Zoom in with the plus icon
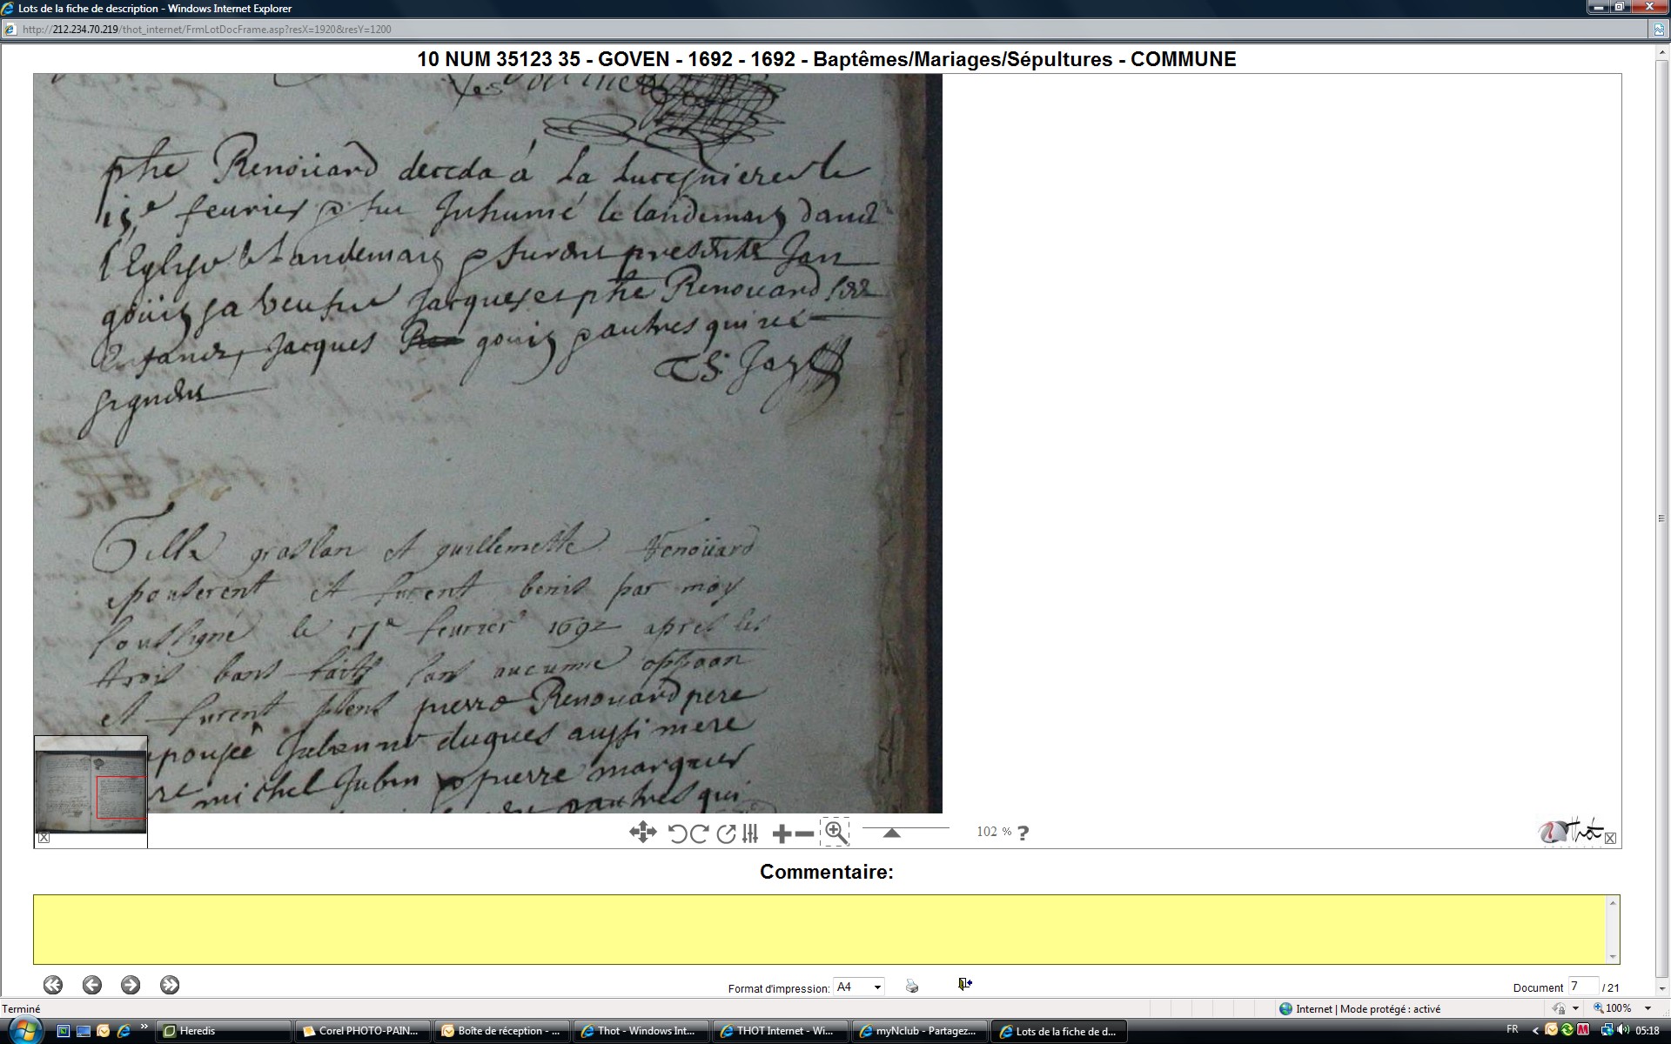The width and height of the screenshot is (1671, 1044). coord(782,834)
